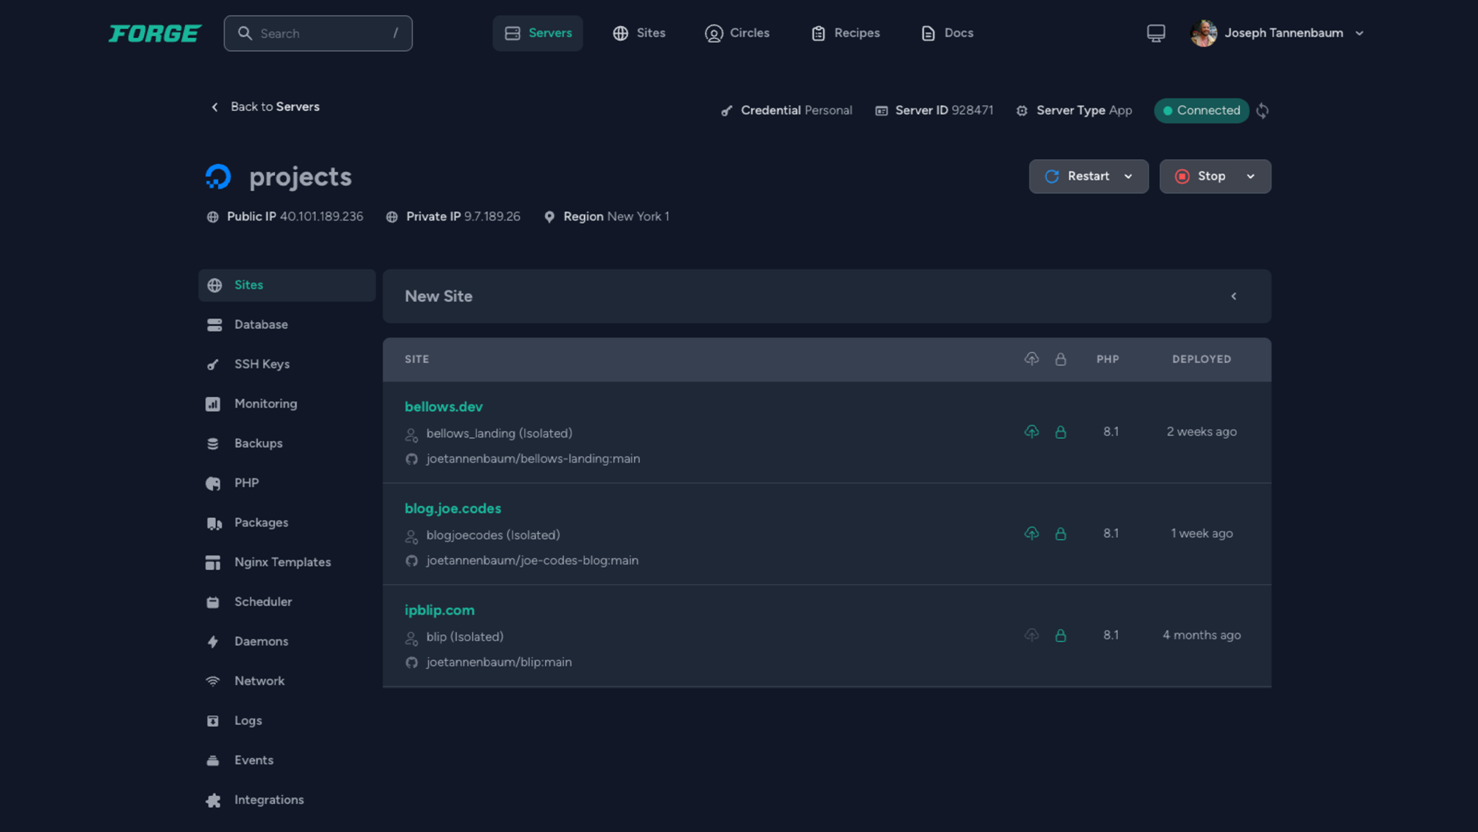Click the Network wifi icon

click(x=212, y=681)
